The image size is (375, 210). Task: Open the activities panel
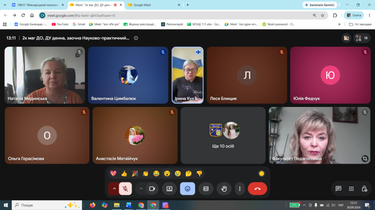(351, 188)
